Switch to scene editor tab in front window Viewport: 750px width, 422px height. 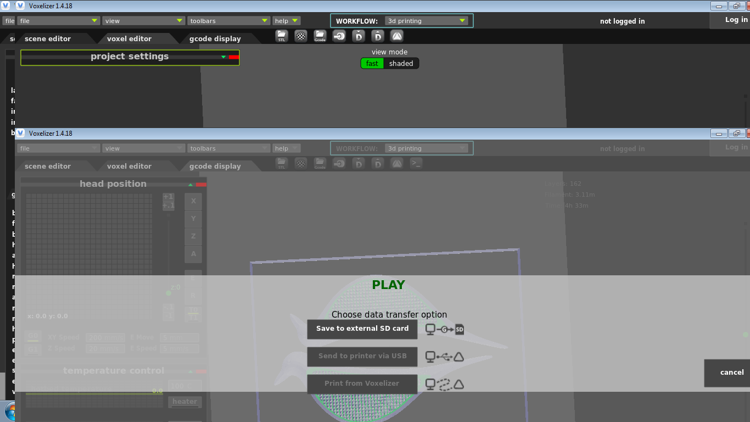point(48,166)
